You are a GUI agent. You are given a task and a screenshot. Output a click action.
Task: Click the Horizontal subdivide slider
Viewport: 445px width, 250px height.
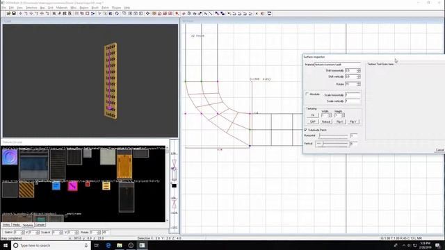pyautogui.click(x=333, y=135)
